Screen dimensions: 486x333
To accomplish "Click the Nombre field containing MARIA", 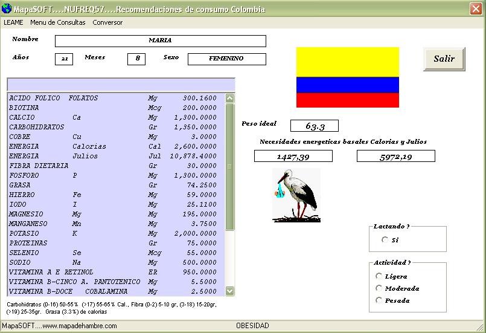I will click(x=160, y=40).
